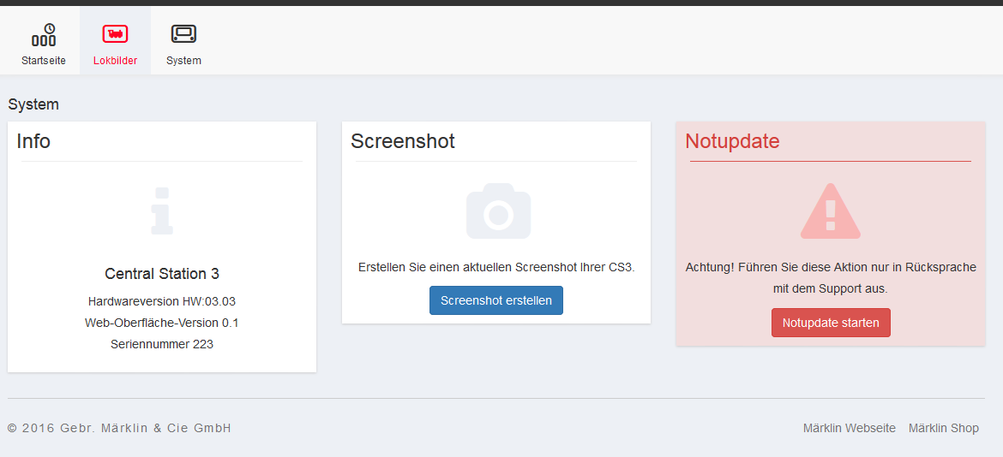The height and width of the screenshot is (457, 1003).
Task: Click the info 'i' icon
Action: 162,211
